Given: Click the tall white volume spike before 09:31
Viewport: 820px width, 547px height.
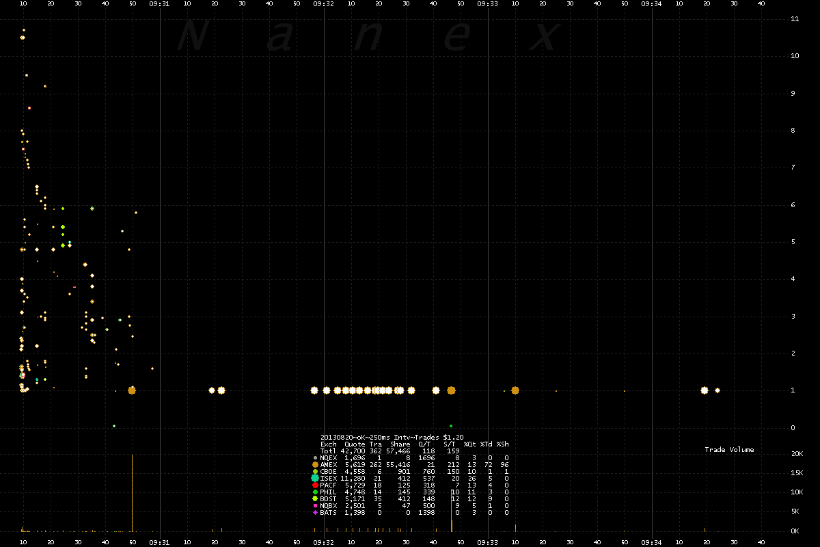Looking at the screenshot, I should click(132, 493).
